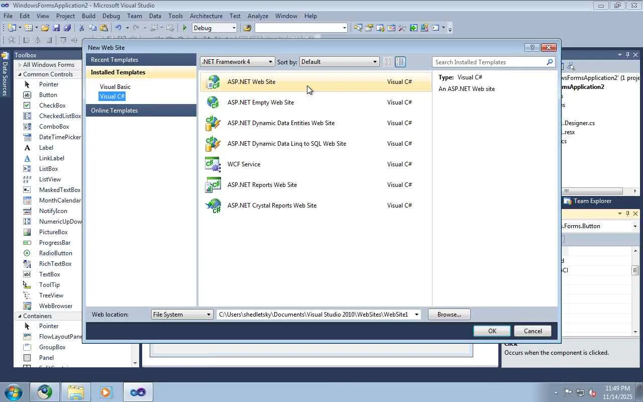Click the Paste toolbar icon
The image size is (643, 402).
click(104, 28)
